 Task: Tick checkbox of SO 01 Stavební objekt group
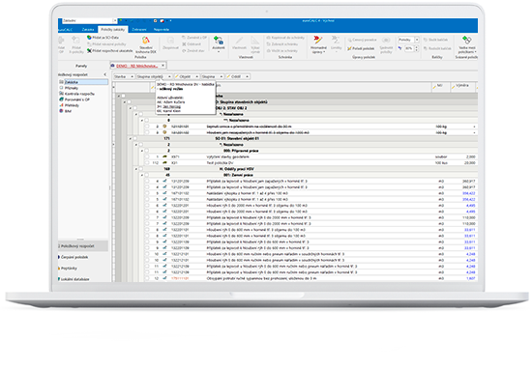[135, 138]
